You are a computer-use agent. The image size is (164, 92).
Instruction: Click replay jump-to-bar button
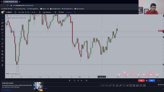pos(70,80)
